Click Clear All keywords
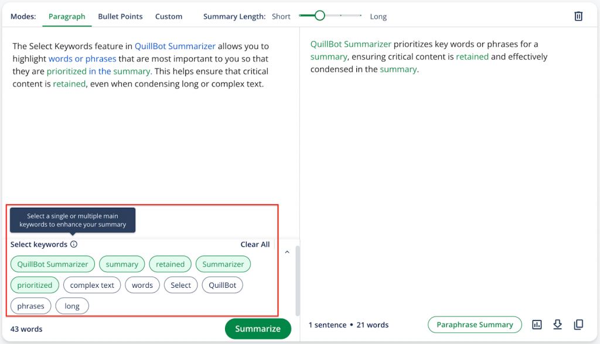 pos(255,245)
